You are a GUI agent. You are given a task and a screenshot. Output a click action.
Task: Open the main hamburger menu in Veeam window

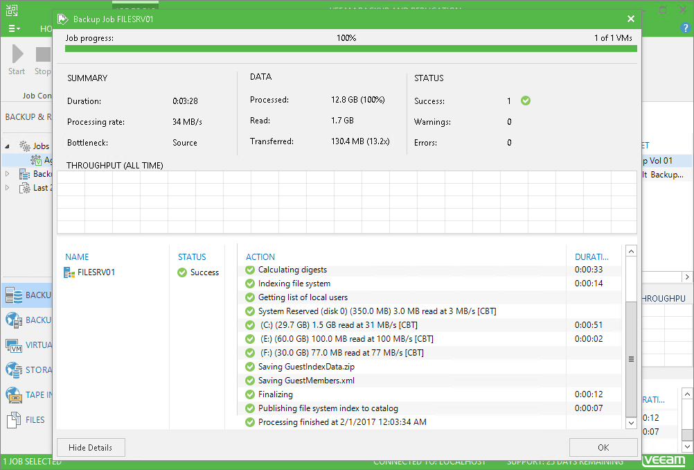[14, 28]
